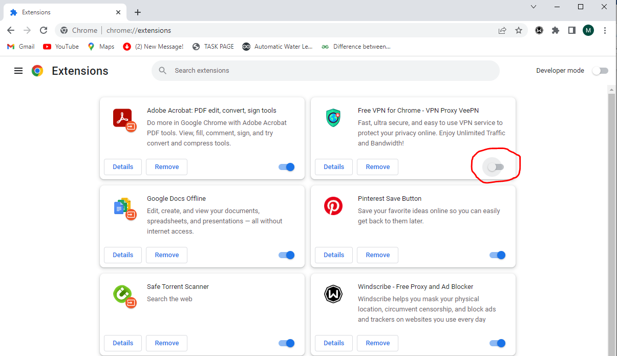This screenshot has width=617, height=356.
Task: Click the Safe Torrent Scanner magnet icon
Action: coord(124,296)
